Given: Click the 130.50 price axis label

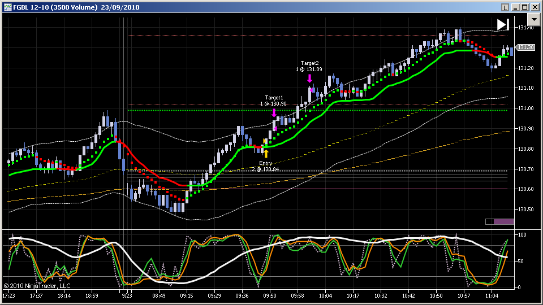Looking at the screenshot, I should (x=525, y=209).
